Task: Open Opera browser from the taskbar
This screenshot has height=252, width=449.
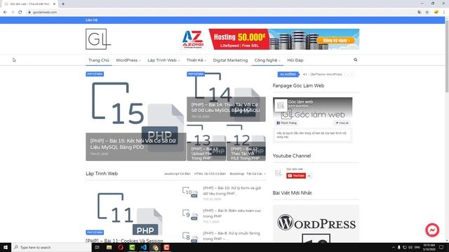Action: 121,247
